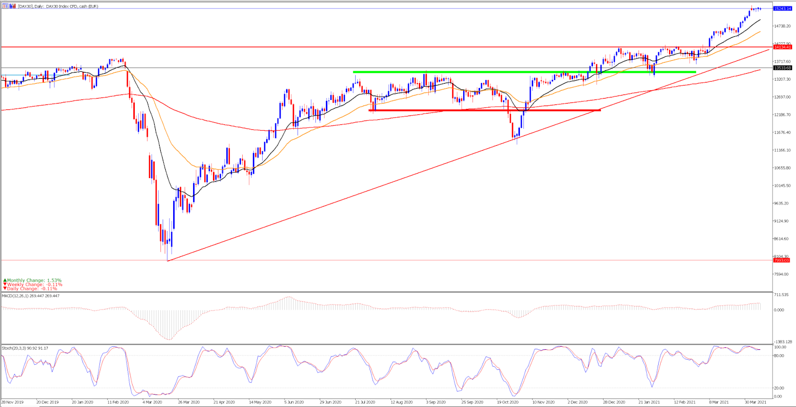Click the 20.00 stochastic scale level

coord(779,388)
